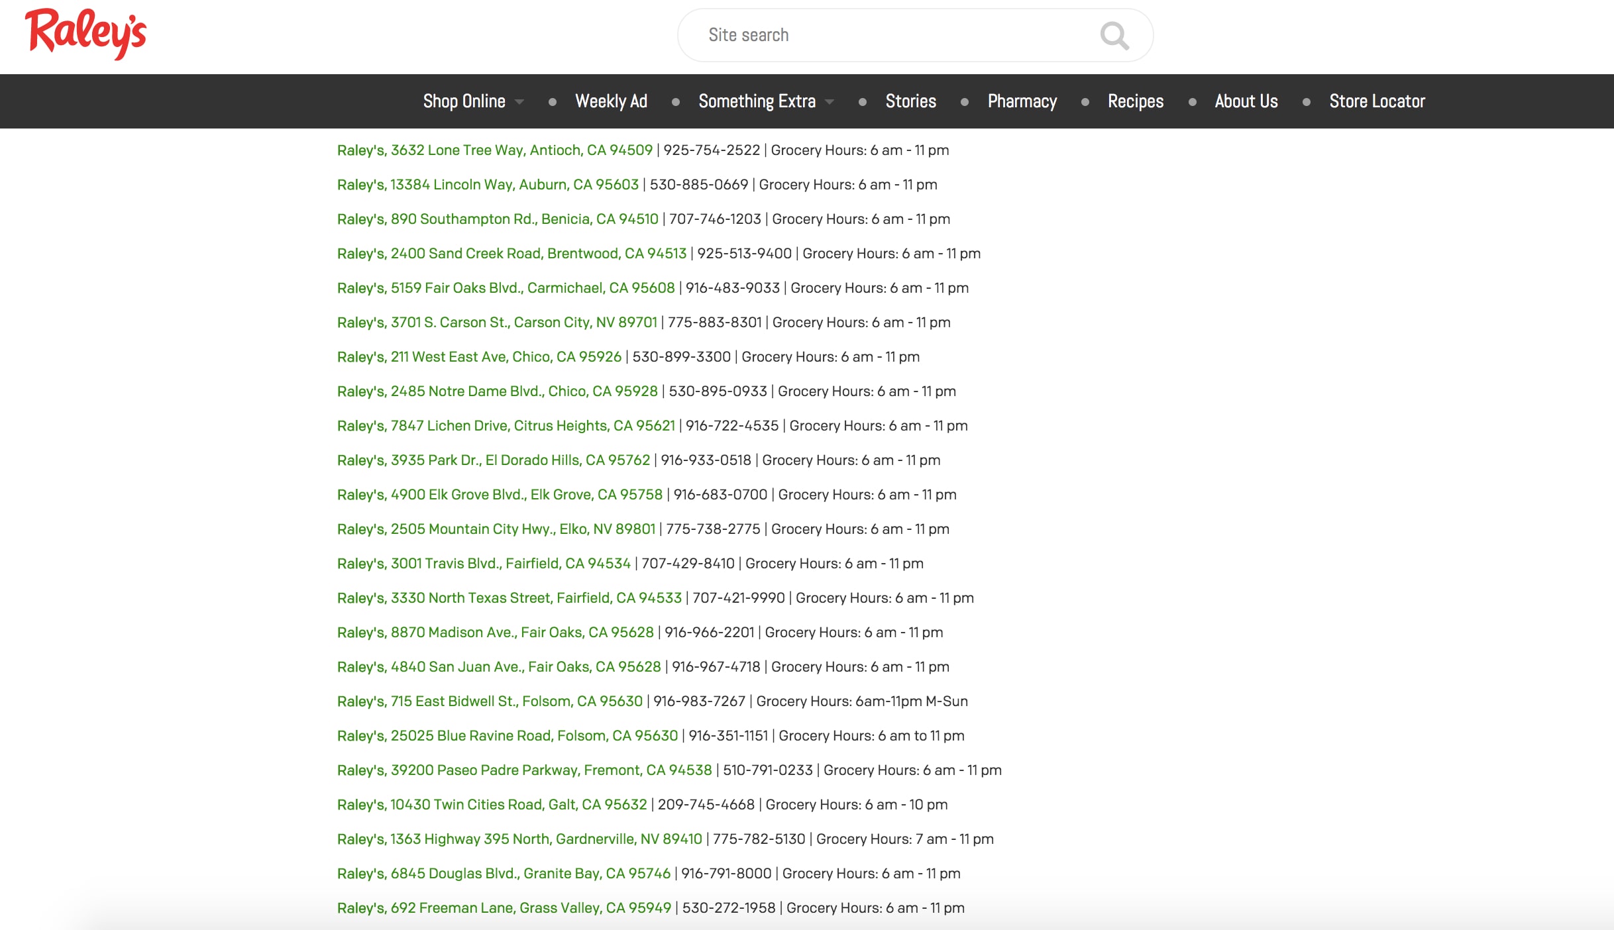The width and height of the screenshot is (1614, 930).
Task: Click the Auburn phone number 530-885-0669
Action: (x=699, y=185)
